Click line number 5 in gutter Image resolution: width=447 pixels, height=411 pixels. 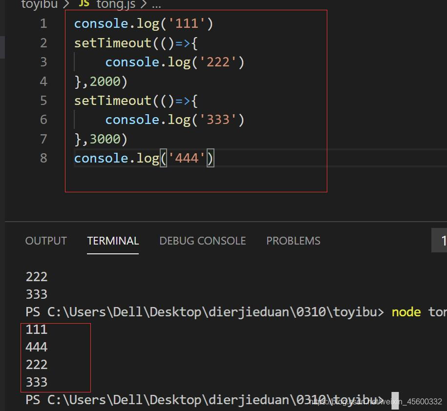point(43,101)
